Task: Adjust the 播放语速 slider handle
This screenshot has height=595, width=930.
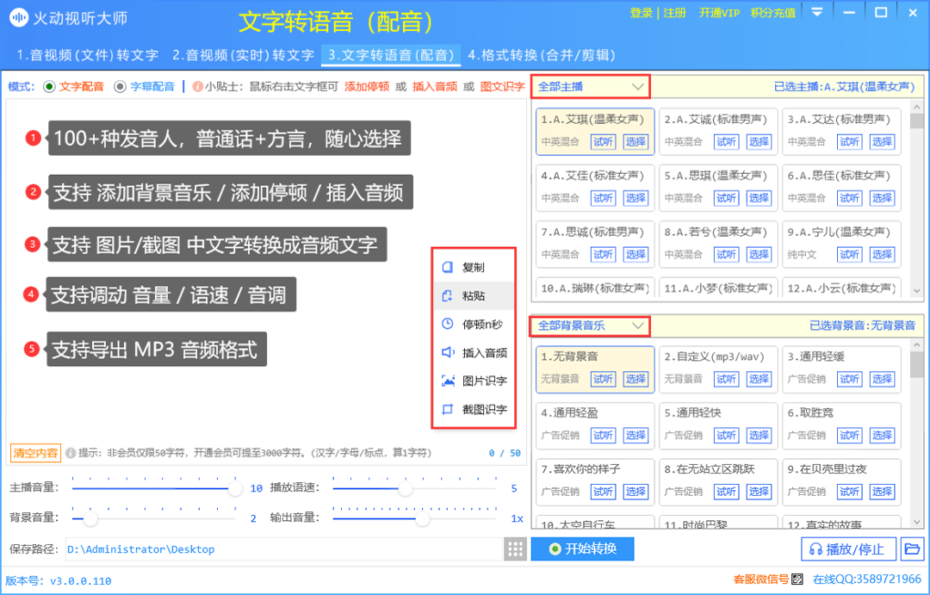Action: click(x=405, y=488)
